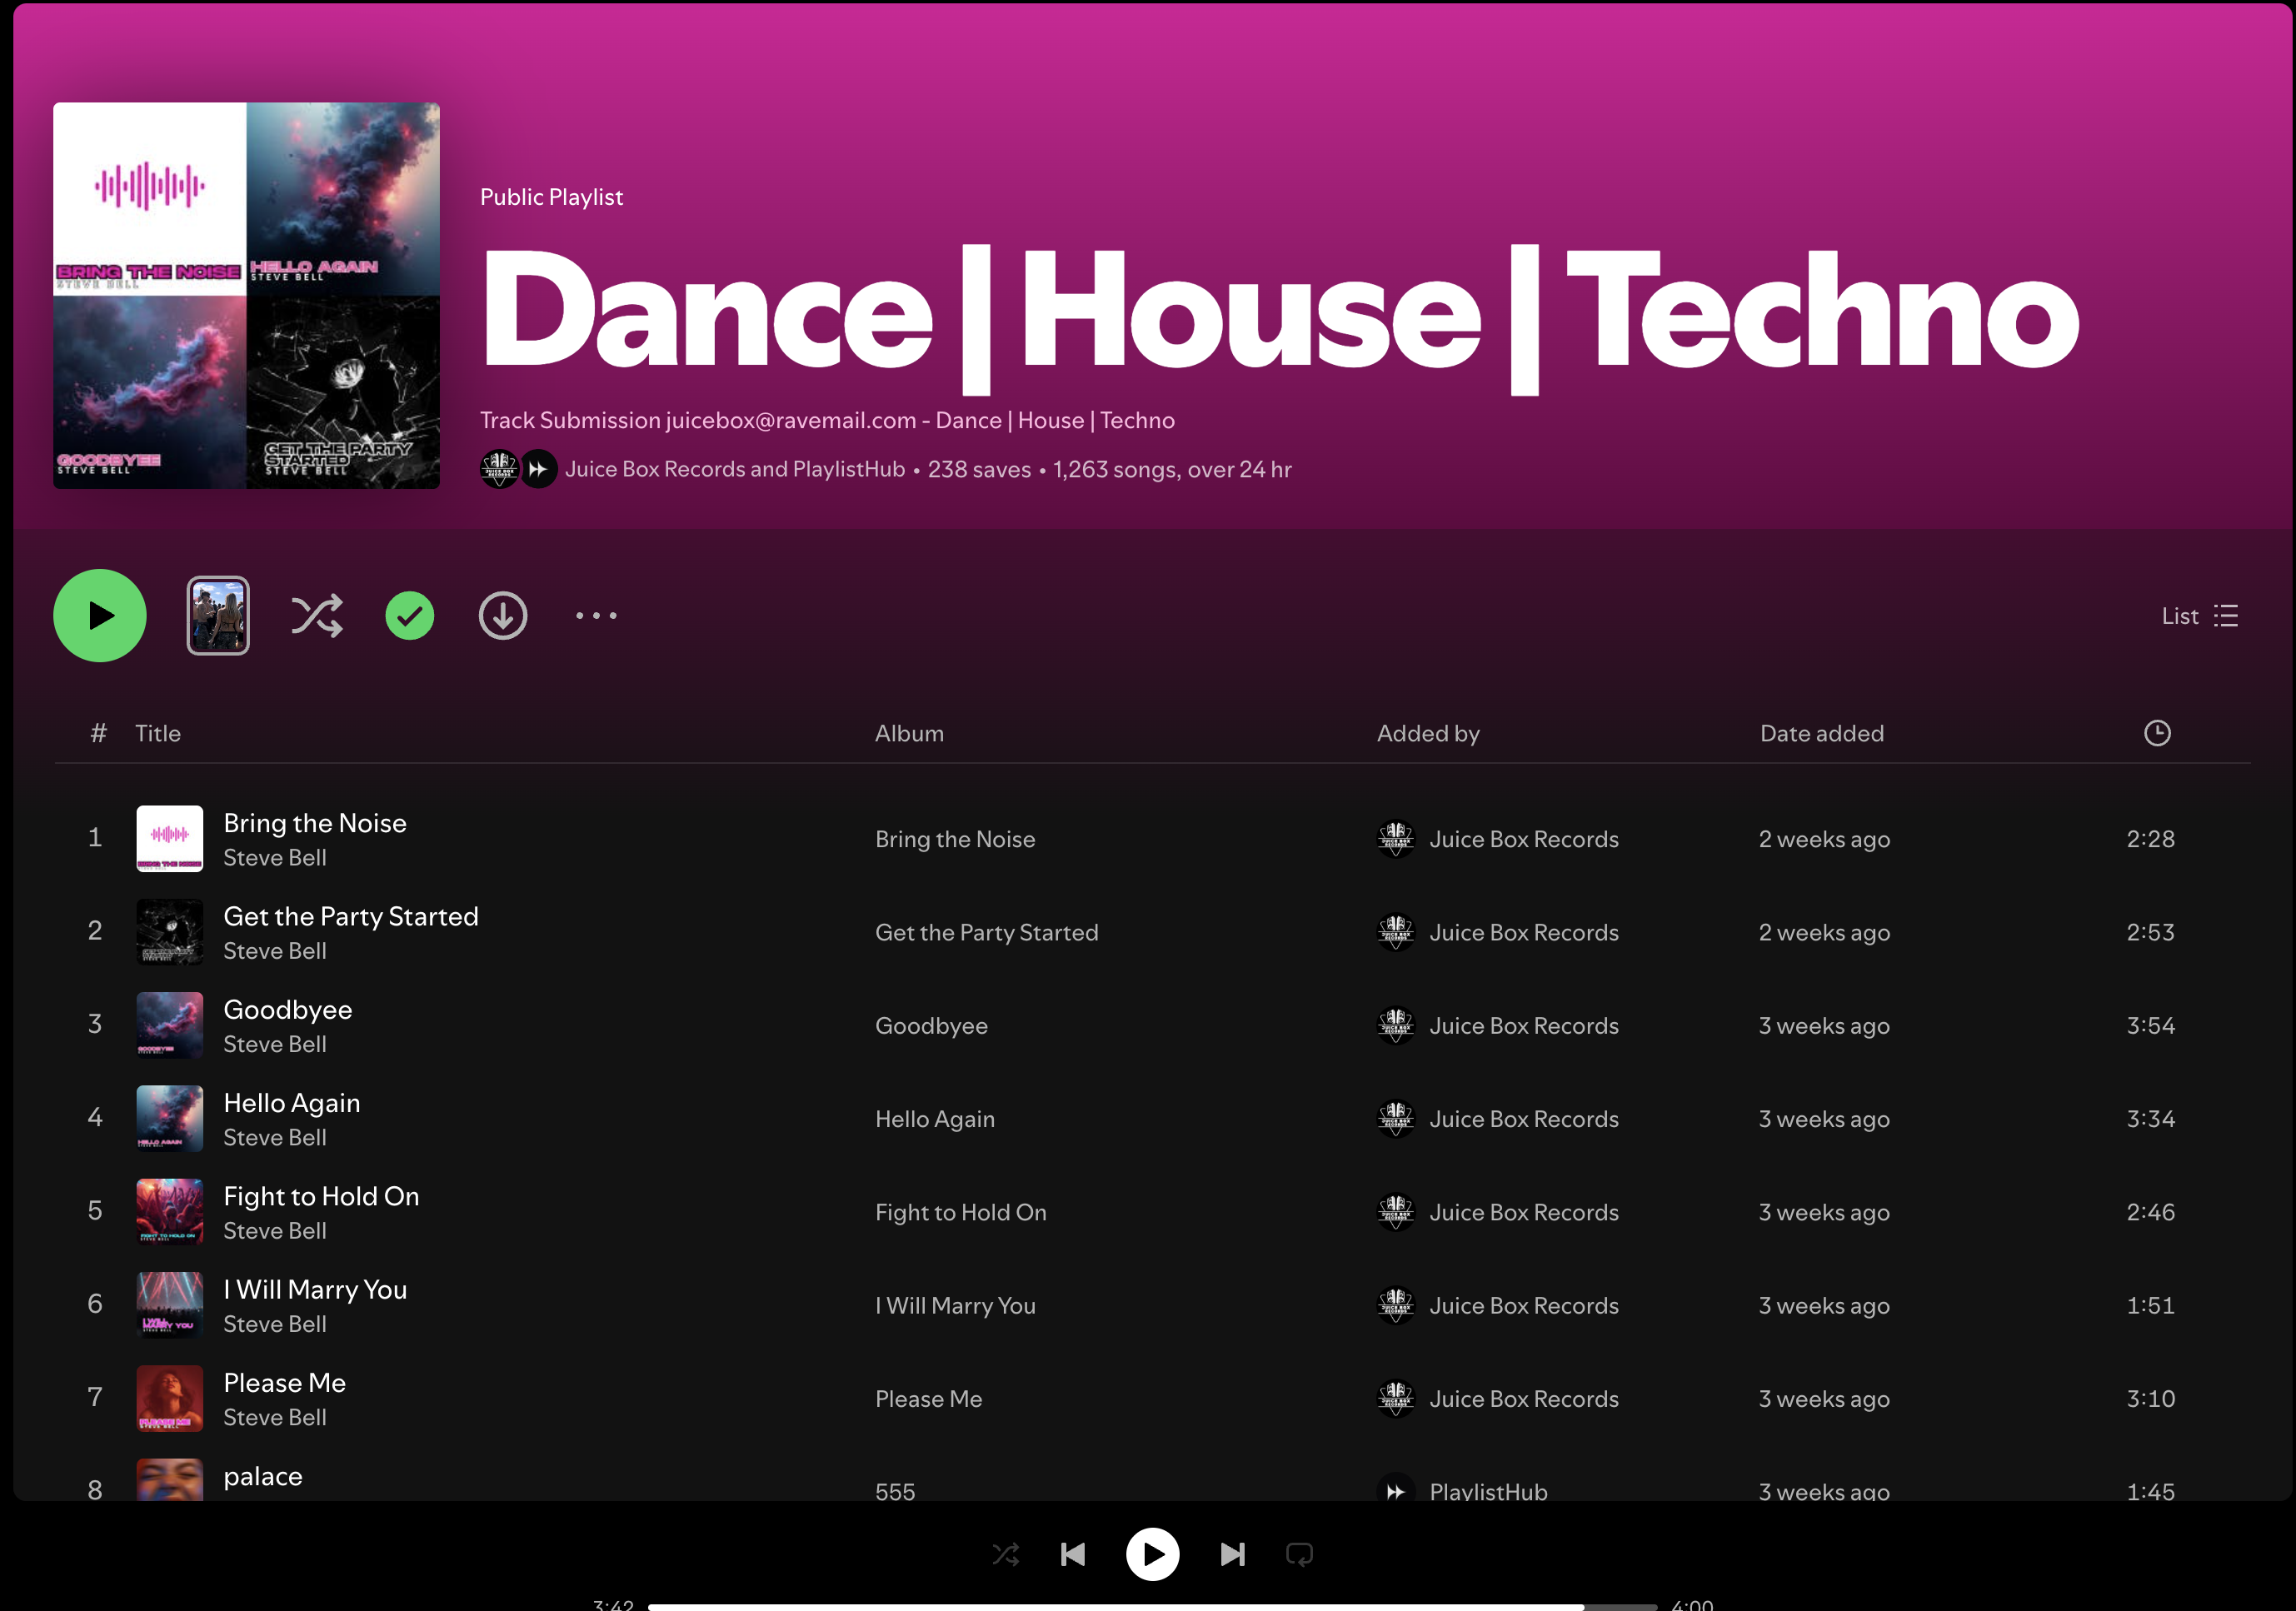Click the big green playlist play button
This screenshot has width=2296, height=1611.
99,615
